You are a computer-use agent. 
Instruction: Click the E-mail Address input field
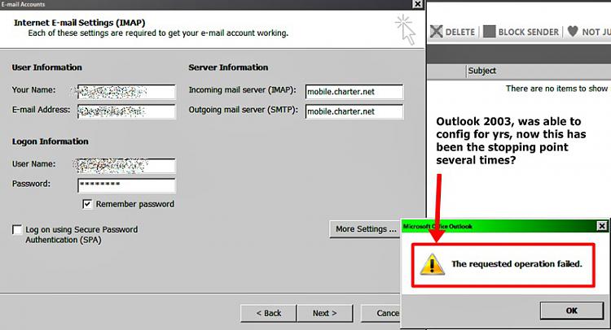tap(126, 111)
